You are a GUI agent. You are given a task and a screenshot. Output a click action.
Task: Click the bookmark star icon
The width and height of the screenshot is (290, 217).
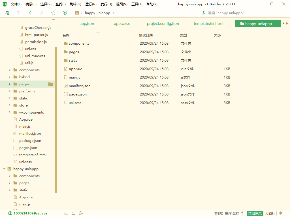coord(53,13)
